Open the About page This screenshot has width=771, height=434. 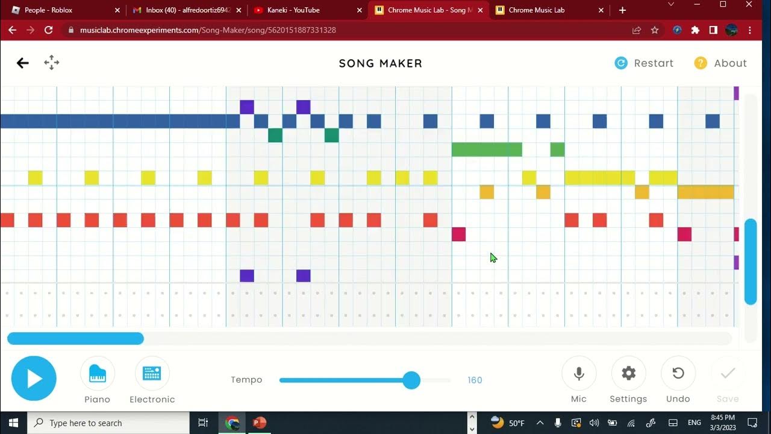coord(720,63)
